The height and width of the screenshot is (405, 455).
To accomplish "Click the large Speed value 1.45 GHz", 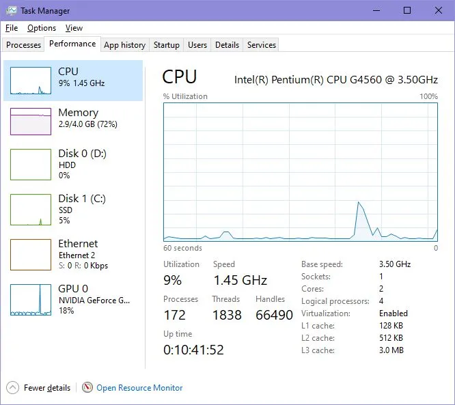I will pos(240,280).
